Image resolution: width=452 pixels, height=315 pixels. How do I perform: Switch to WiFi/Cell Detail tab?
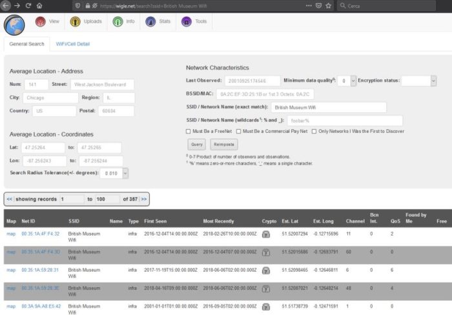pyautogui.click(x=73, y=44)
